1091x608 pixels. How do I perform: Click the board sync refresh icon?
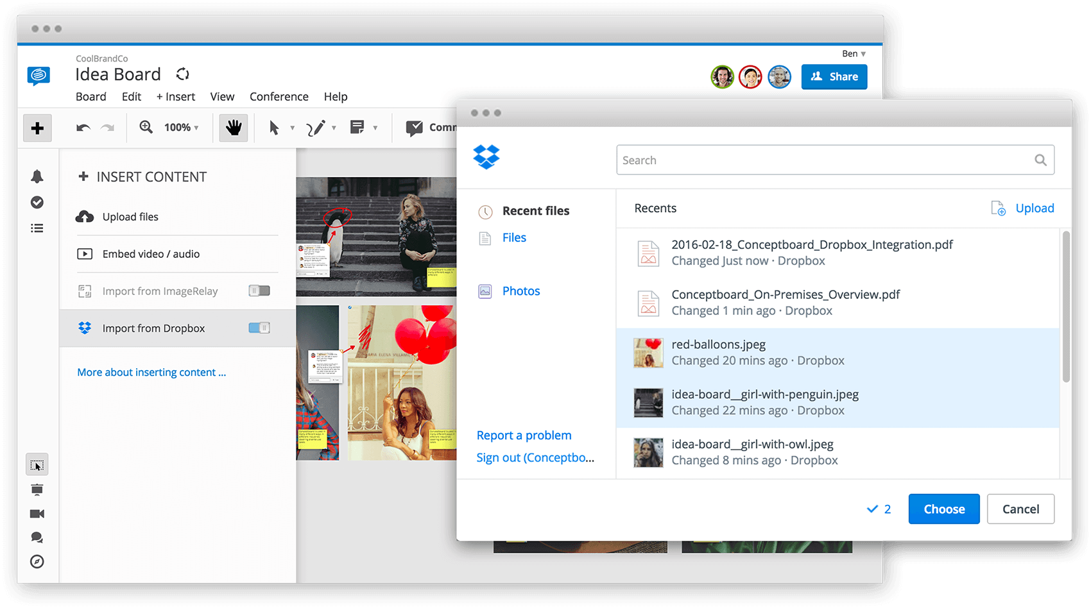(183, 74)
